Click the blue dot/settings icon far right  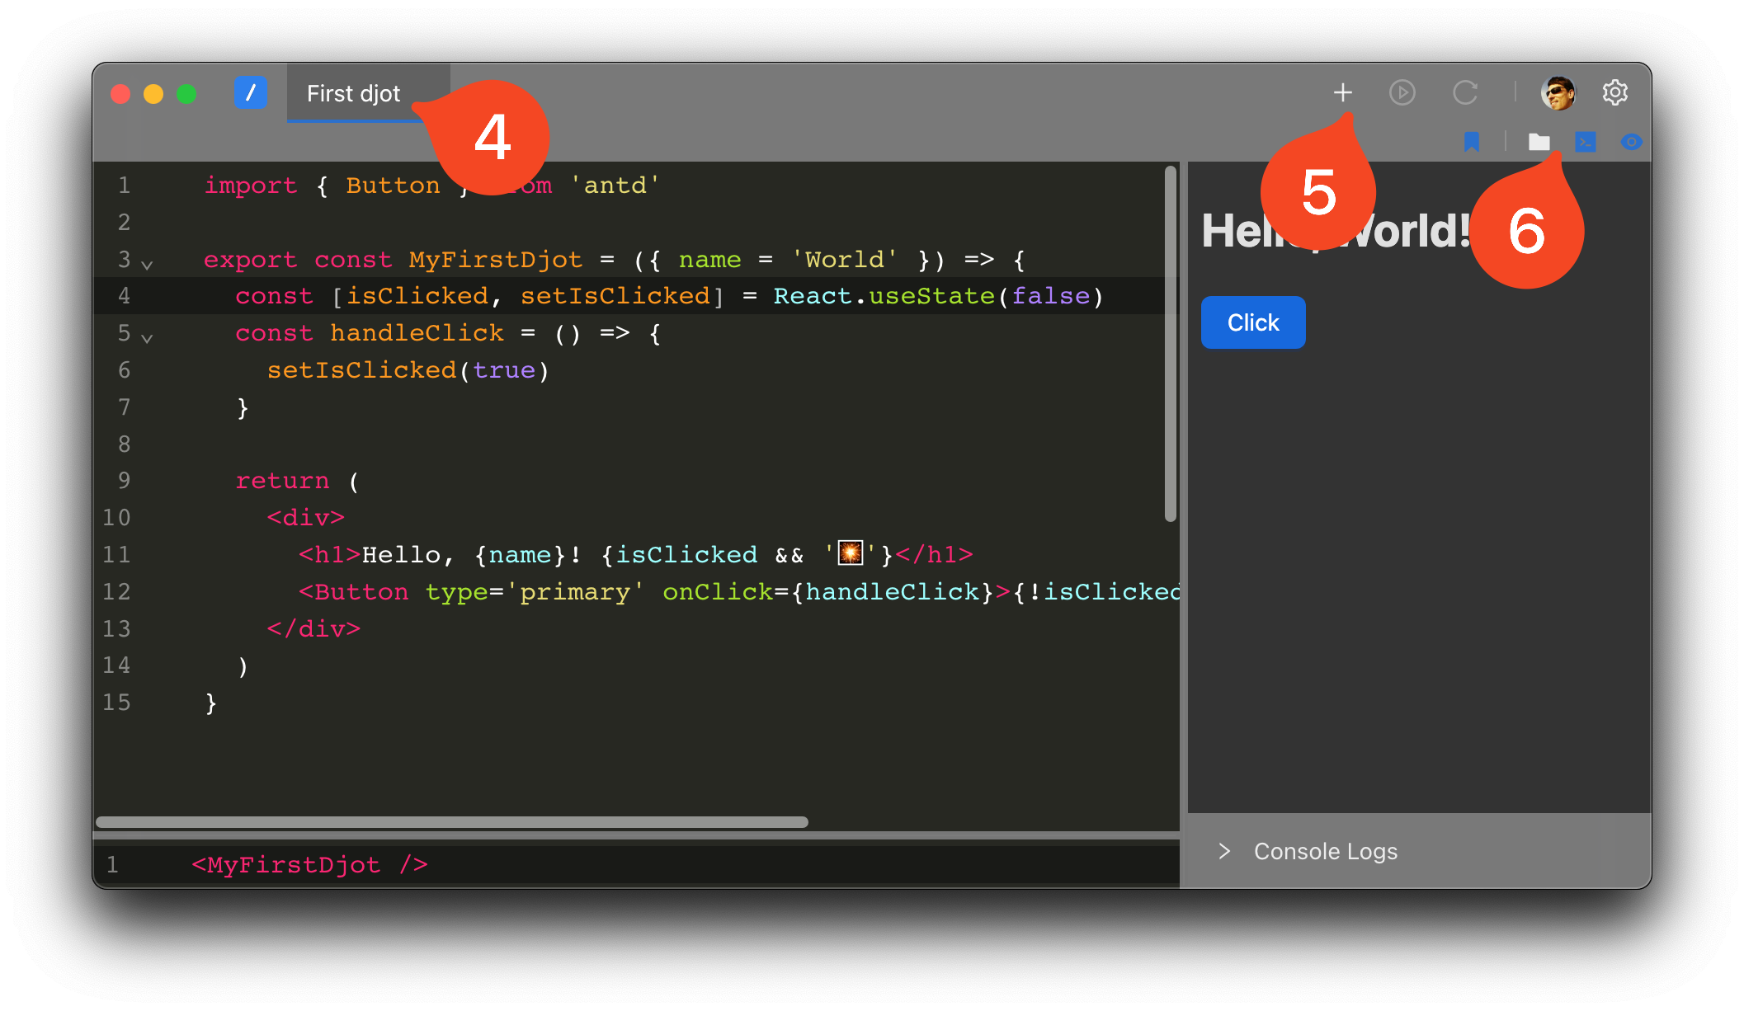tap(1631, 142)
